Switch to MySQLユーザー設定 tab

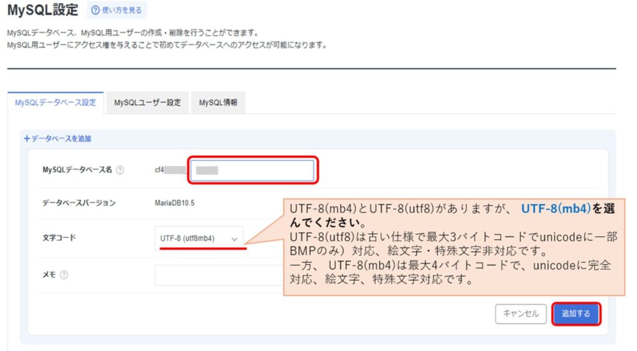147,103
